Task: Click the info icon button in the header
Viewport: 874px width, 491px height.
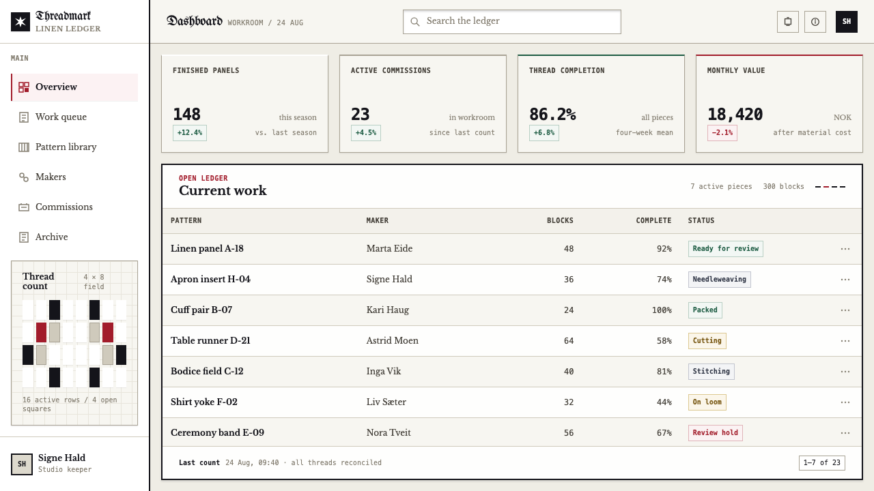Action: pos(815,22)
